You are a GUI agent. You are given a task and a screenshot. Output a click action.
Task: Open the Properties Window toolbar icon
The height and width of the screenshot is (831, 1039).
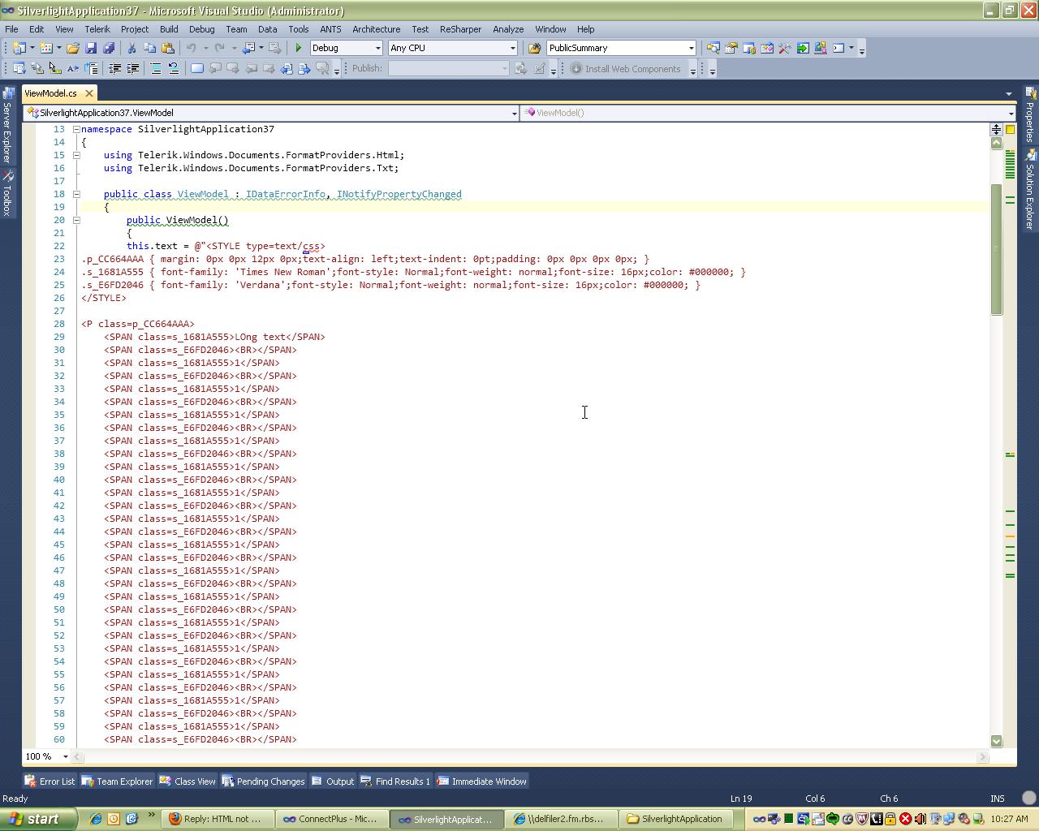[x=731, y=48]
